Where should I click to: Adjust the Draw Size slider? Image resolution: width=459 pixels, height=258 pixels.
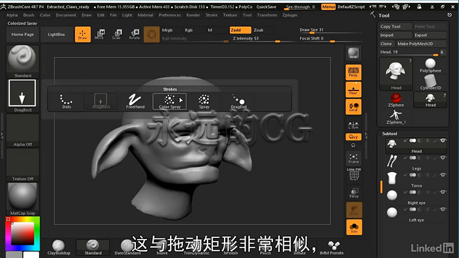[330, 31]
